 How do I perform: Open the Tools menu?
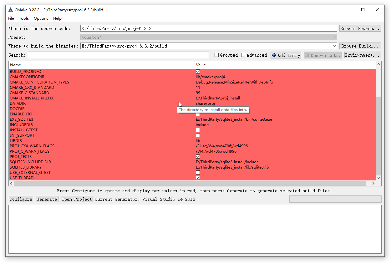24,18
